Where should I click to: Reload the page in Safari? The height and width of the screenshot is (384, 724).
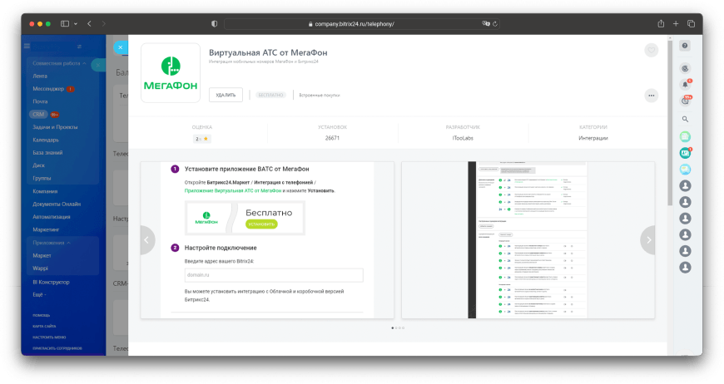pyautogui.click(x=495, y=24)
